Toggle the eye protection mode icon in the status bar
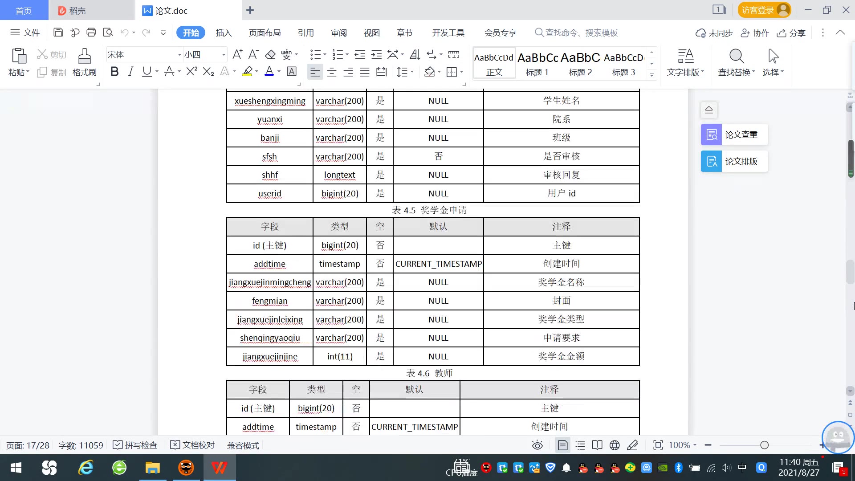 point(537,445)
